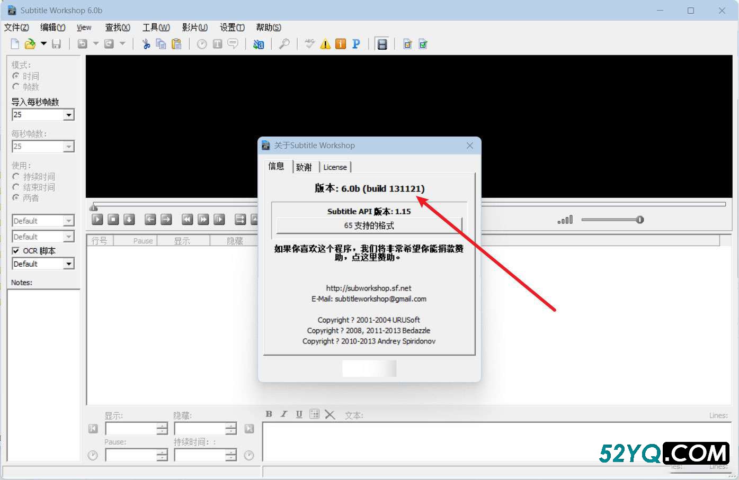Click the Redo toolbar icon
The image size is (739, 480).
[109, 44]
